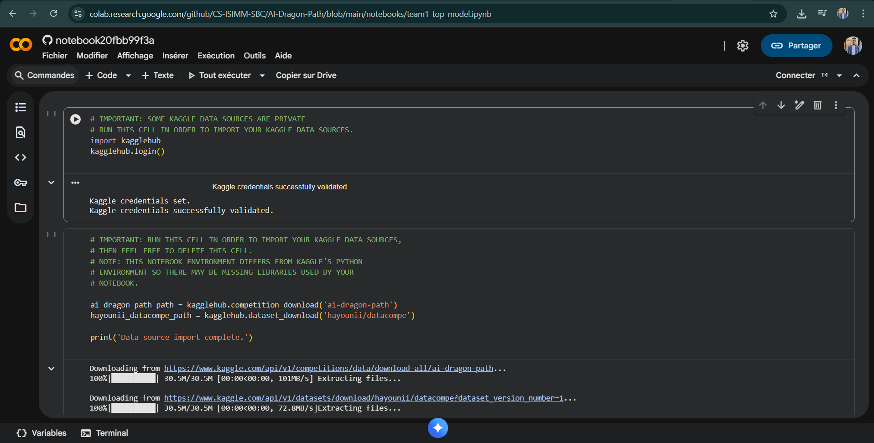The image size is (874, 443).
Task: Open the Google account avatar in Colab header
Action: tap(853, 46)
